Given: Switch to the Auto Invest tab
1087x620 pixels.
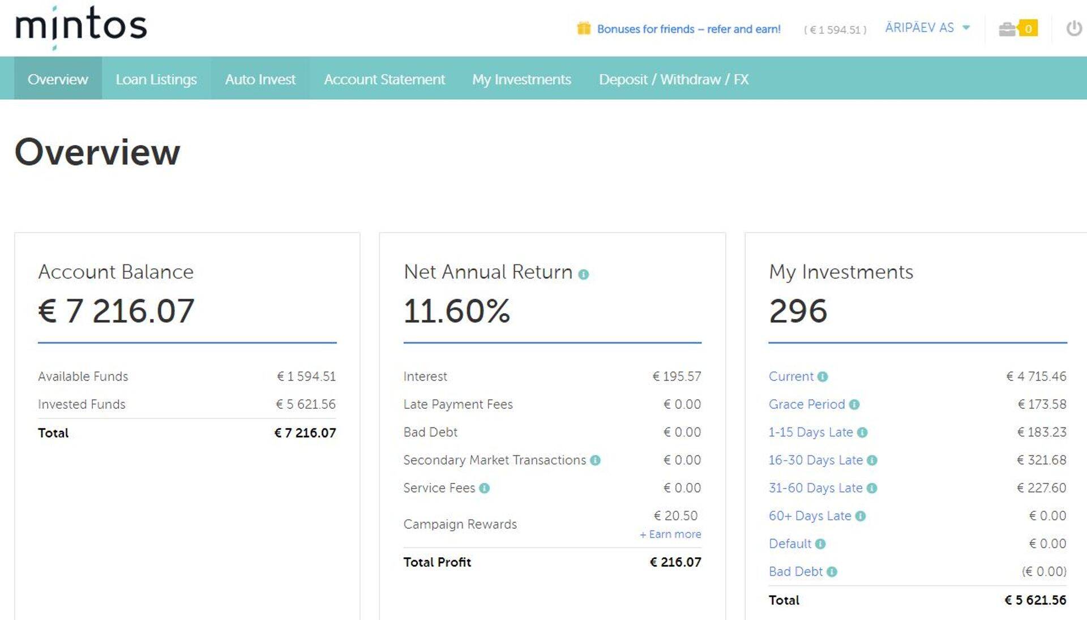Looking at the screenshot, I should pyautogui.click(x=260, y=79).
